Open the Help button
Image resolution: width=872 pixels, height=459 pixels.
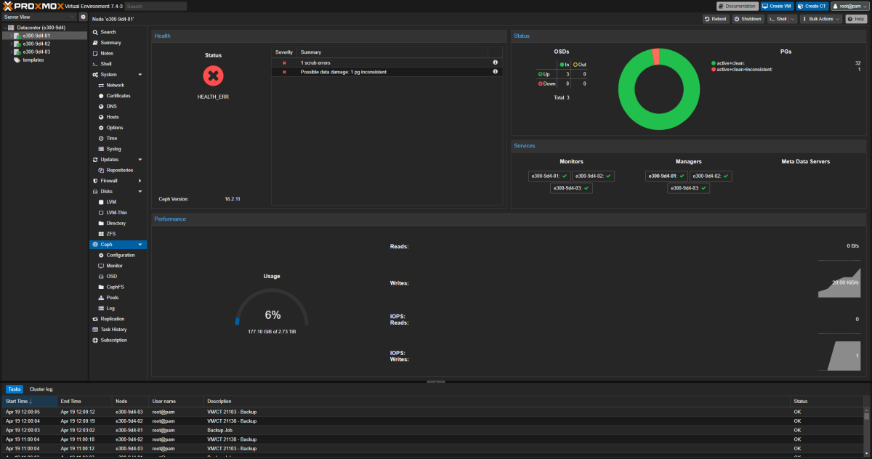click(x=856, y=19)
